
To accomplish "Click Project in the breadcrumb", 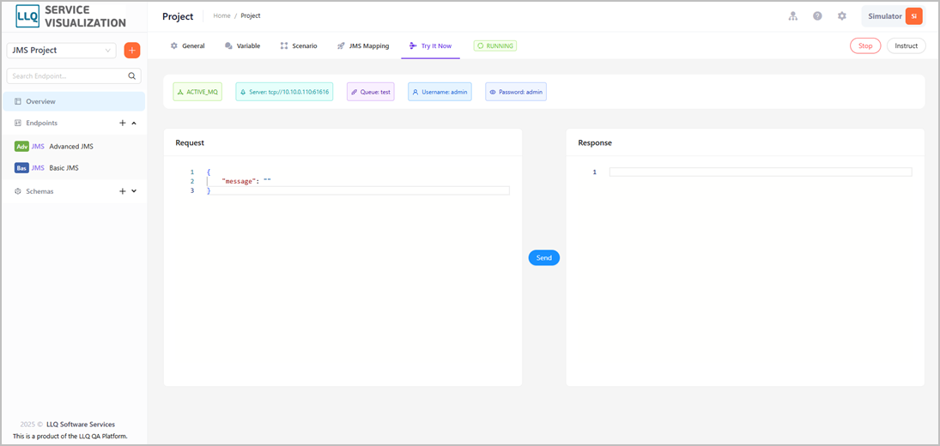I will coord(251,15).
